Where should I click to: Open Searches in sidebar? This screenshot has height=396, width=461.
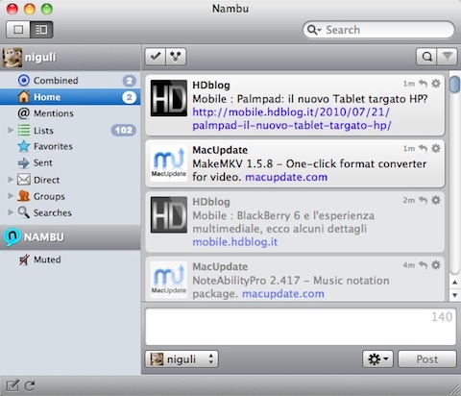pos(70,212)
